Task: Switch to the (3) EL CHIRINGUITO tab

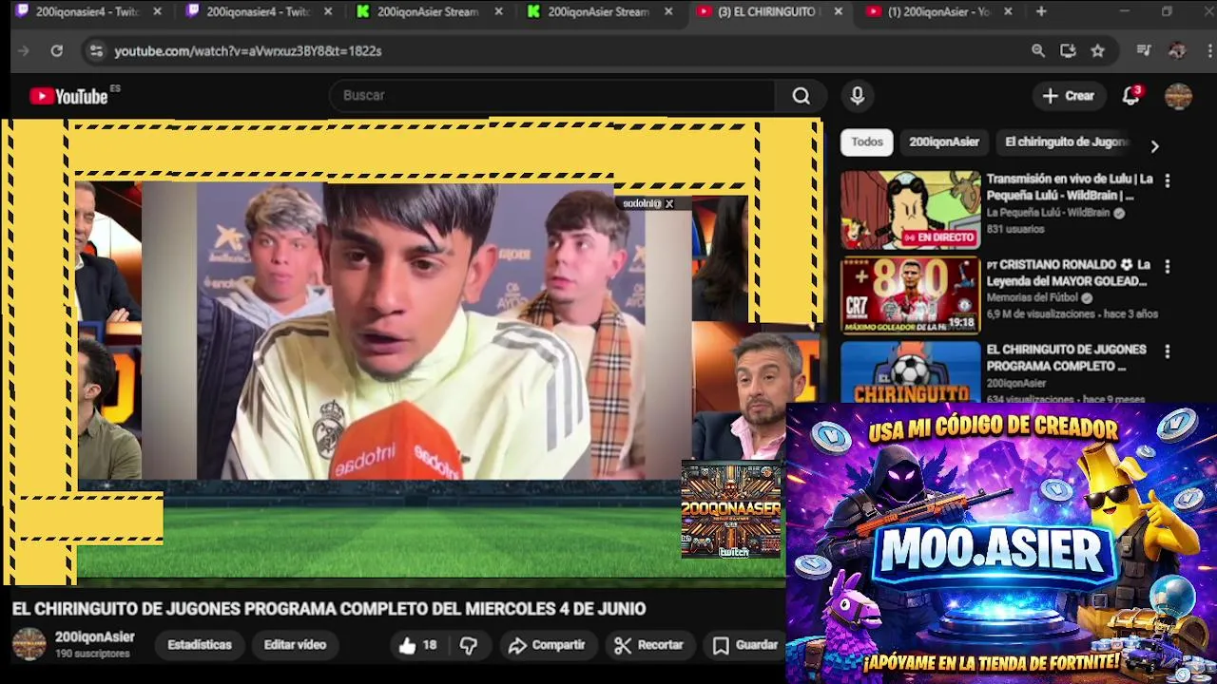Action: [x=766, y=11]
